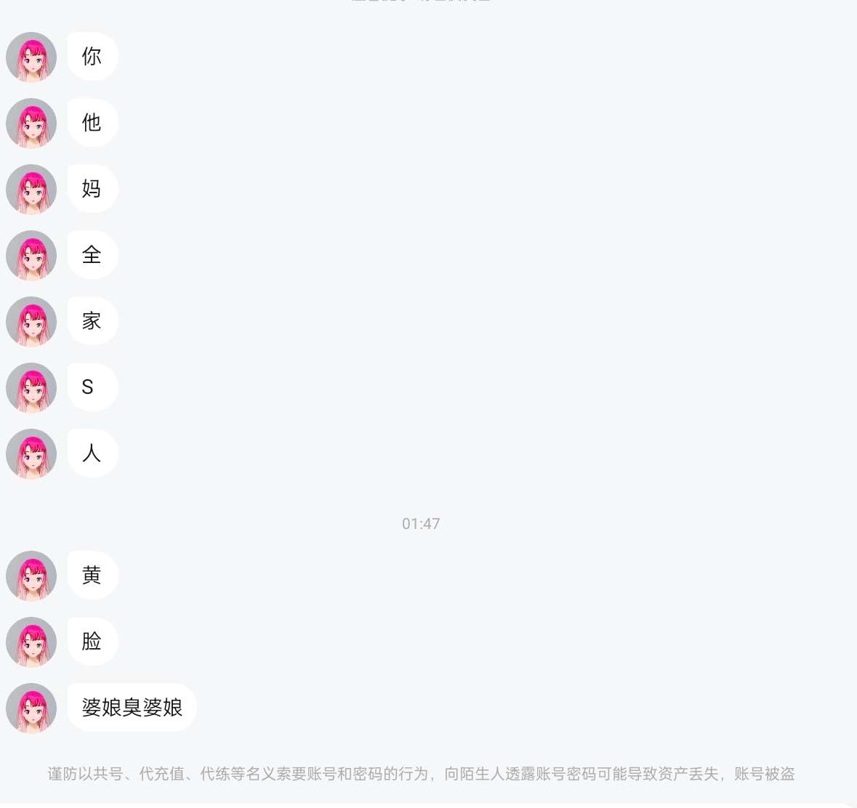Viewport: 857px width, 808px height.
Task: Open avatar beside message S
Action: pyautogui.click(x=31, y=387)
